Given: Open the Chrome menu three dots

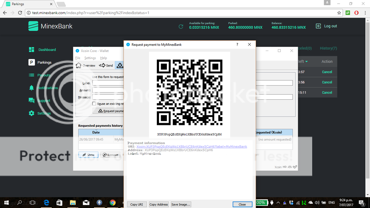Looking at the screenshot, I should click(365, 13).
